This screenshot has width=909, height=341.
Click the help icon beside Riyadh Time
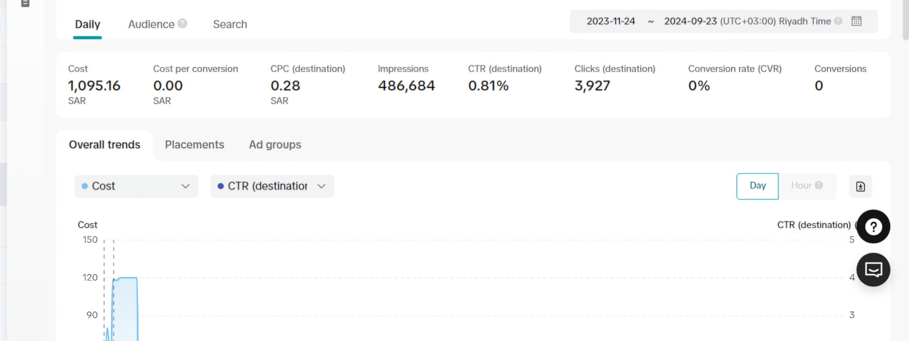(838, 21)
